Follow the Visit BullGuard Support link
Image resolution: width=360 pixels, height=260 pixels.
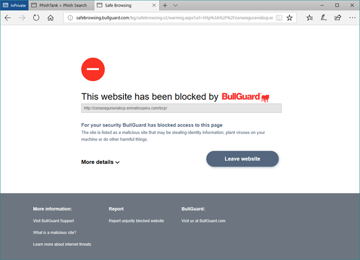pos(53,221)
